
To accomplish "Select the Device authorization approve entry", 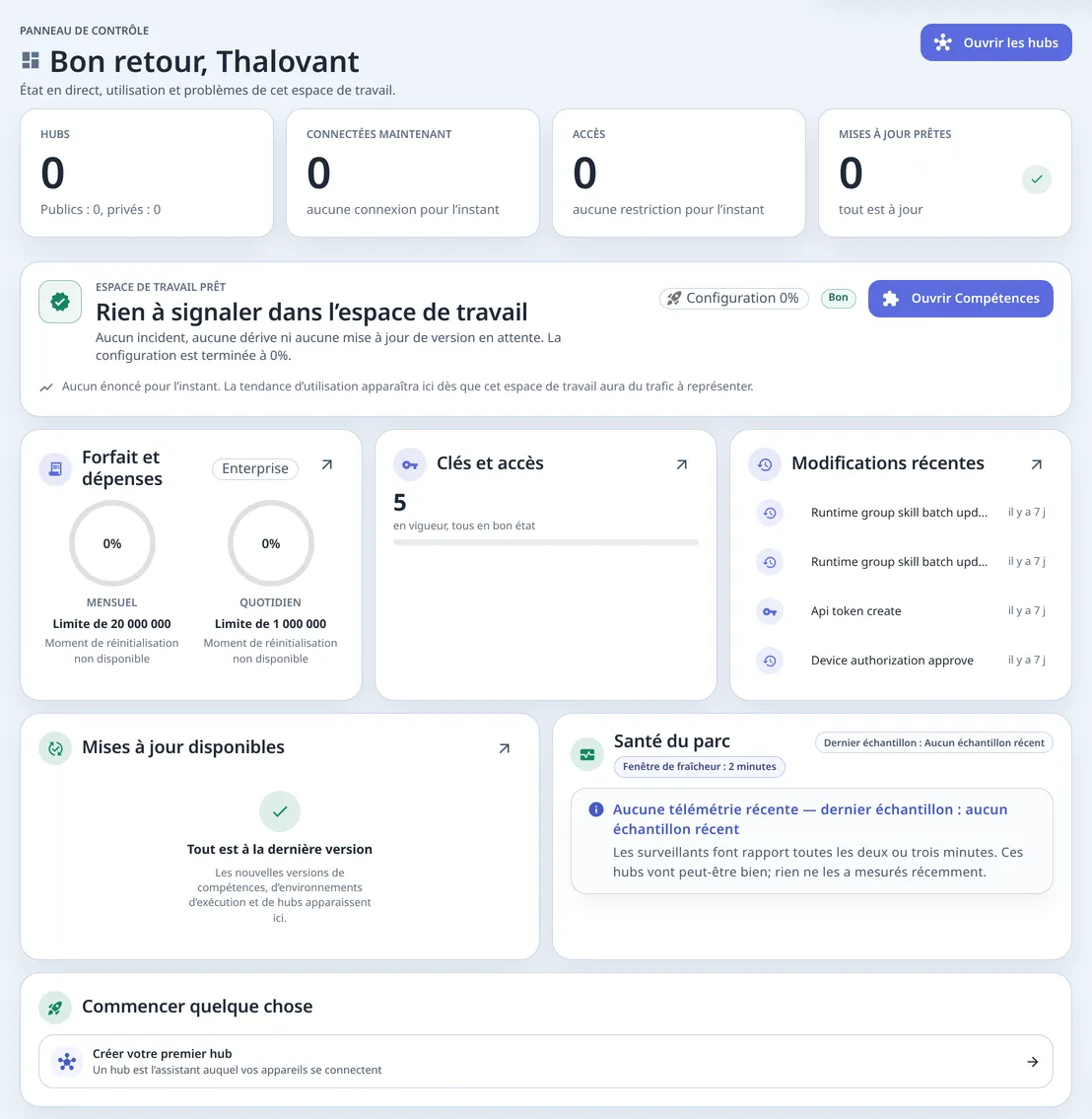I will coord(901,661).
